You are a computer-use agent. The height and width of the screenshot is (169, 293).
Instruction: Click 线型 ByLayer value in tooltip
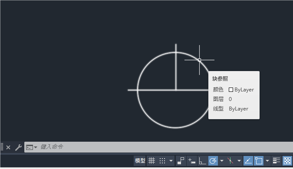coord(238,109)
